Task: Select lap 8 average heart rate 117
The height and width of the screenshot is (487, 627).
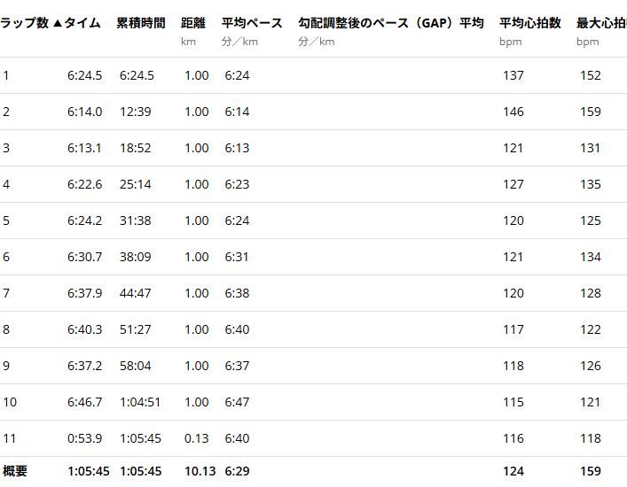Action: (x=513, y=329)
